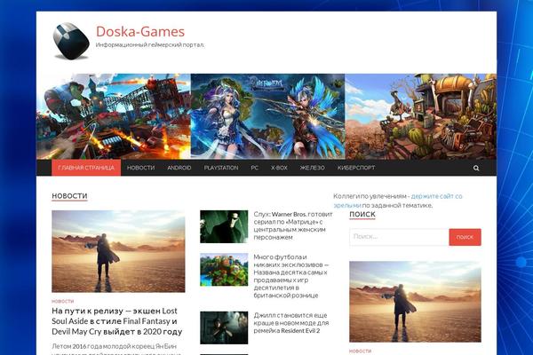Open the Resident Evil 2 Jill thumbnail
The image size is (533, 355).
(x=224, y=327)
